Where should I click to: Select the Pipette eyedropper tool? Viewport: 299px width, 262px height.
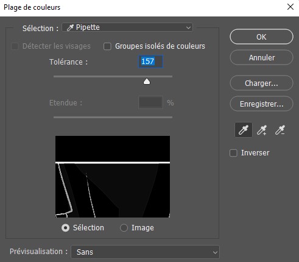click(x=244, y=130)
